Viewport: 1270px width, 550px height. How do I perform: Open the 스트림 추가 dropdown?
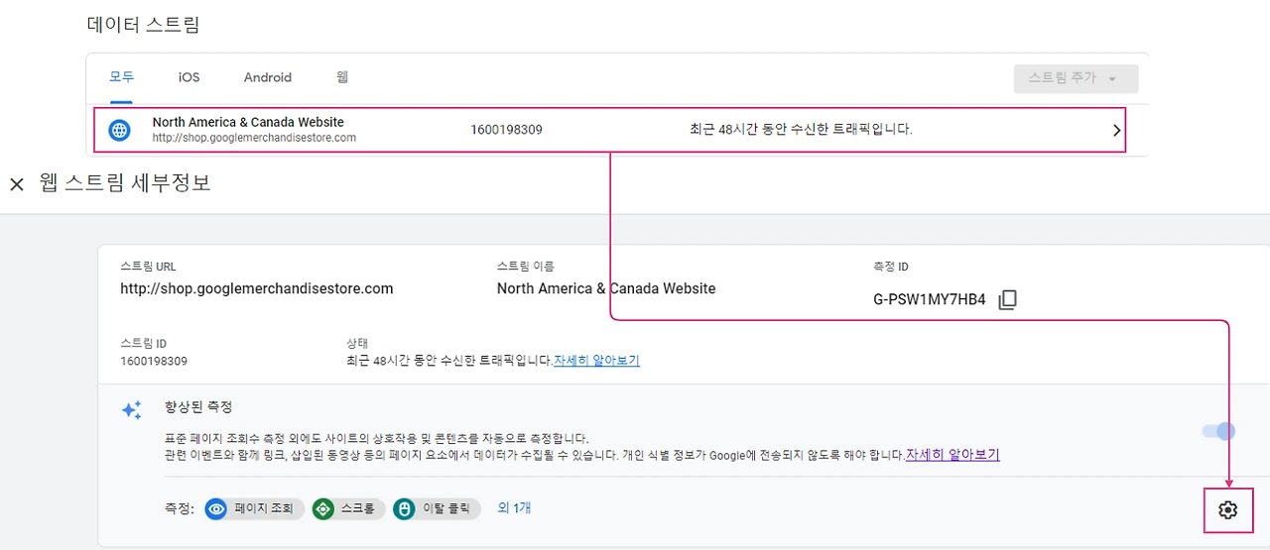[x=1076, y=78]
